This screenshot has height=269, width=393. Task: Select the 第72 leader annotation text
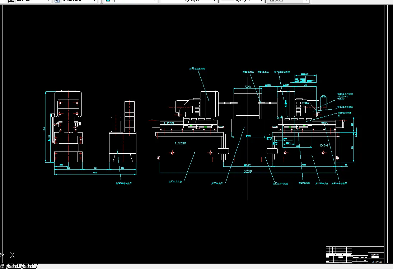tap(282, 72)
